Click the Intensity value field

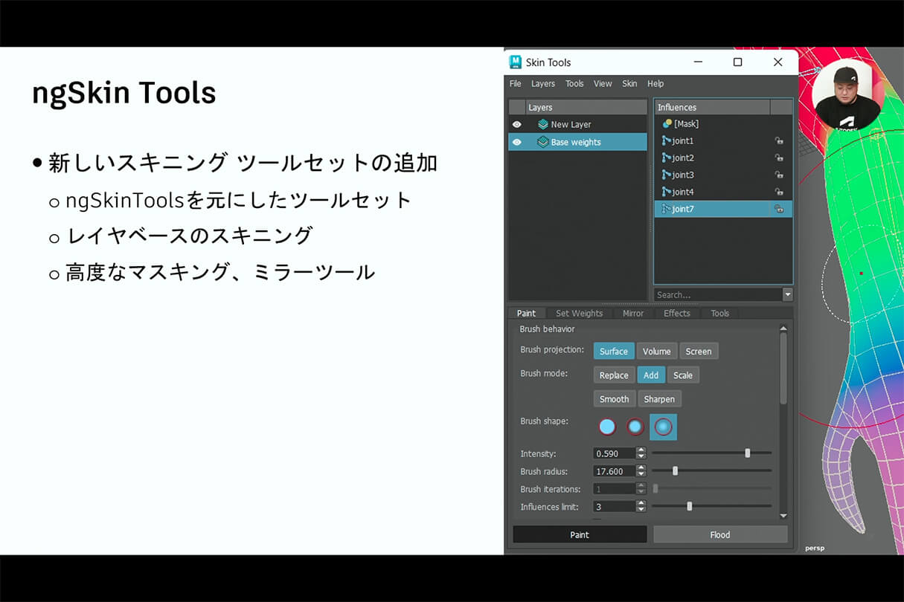615,453
